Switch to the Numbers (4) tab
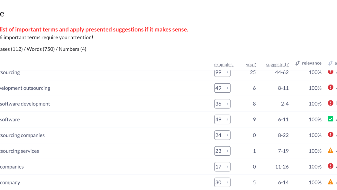The image size is (337, 190). point(72,49)
